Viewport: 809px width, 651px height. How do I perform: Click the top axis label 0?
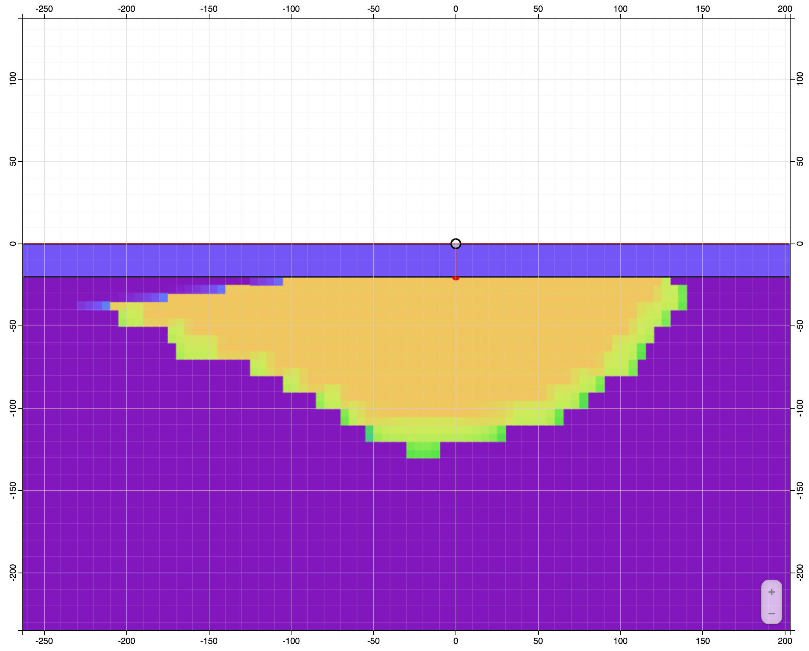[x=456, y=9]
